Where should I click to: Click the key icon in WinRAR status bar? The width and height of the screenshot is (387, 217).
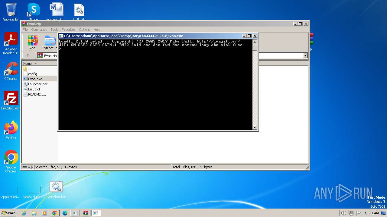pos(31,167)
